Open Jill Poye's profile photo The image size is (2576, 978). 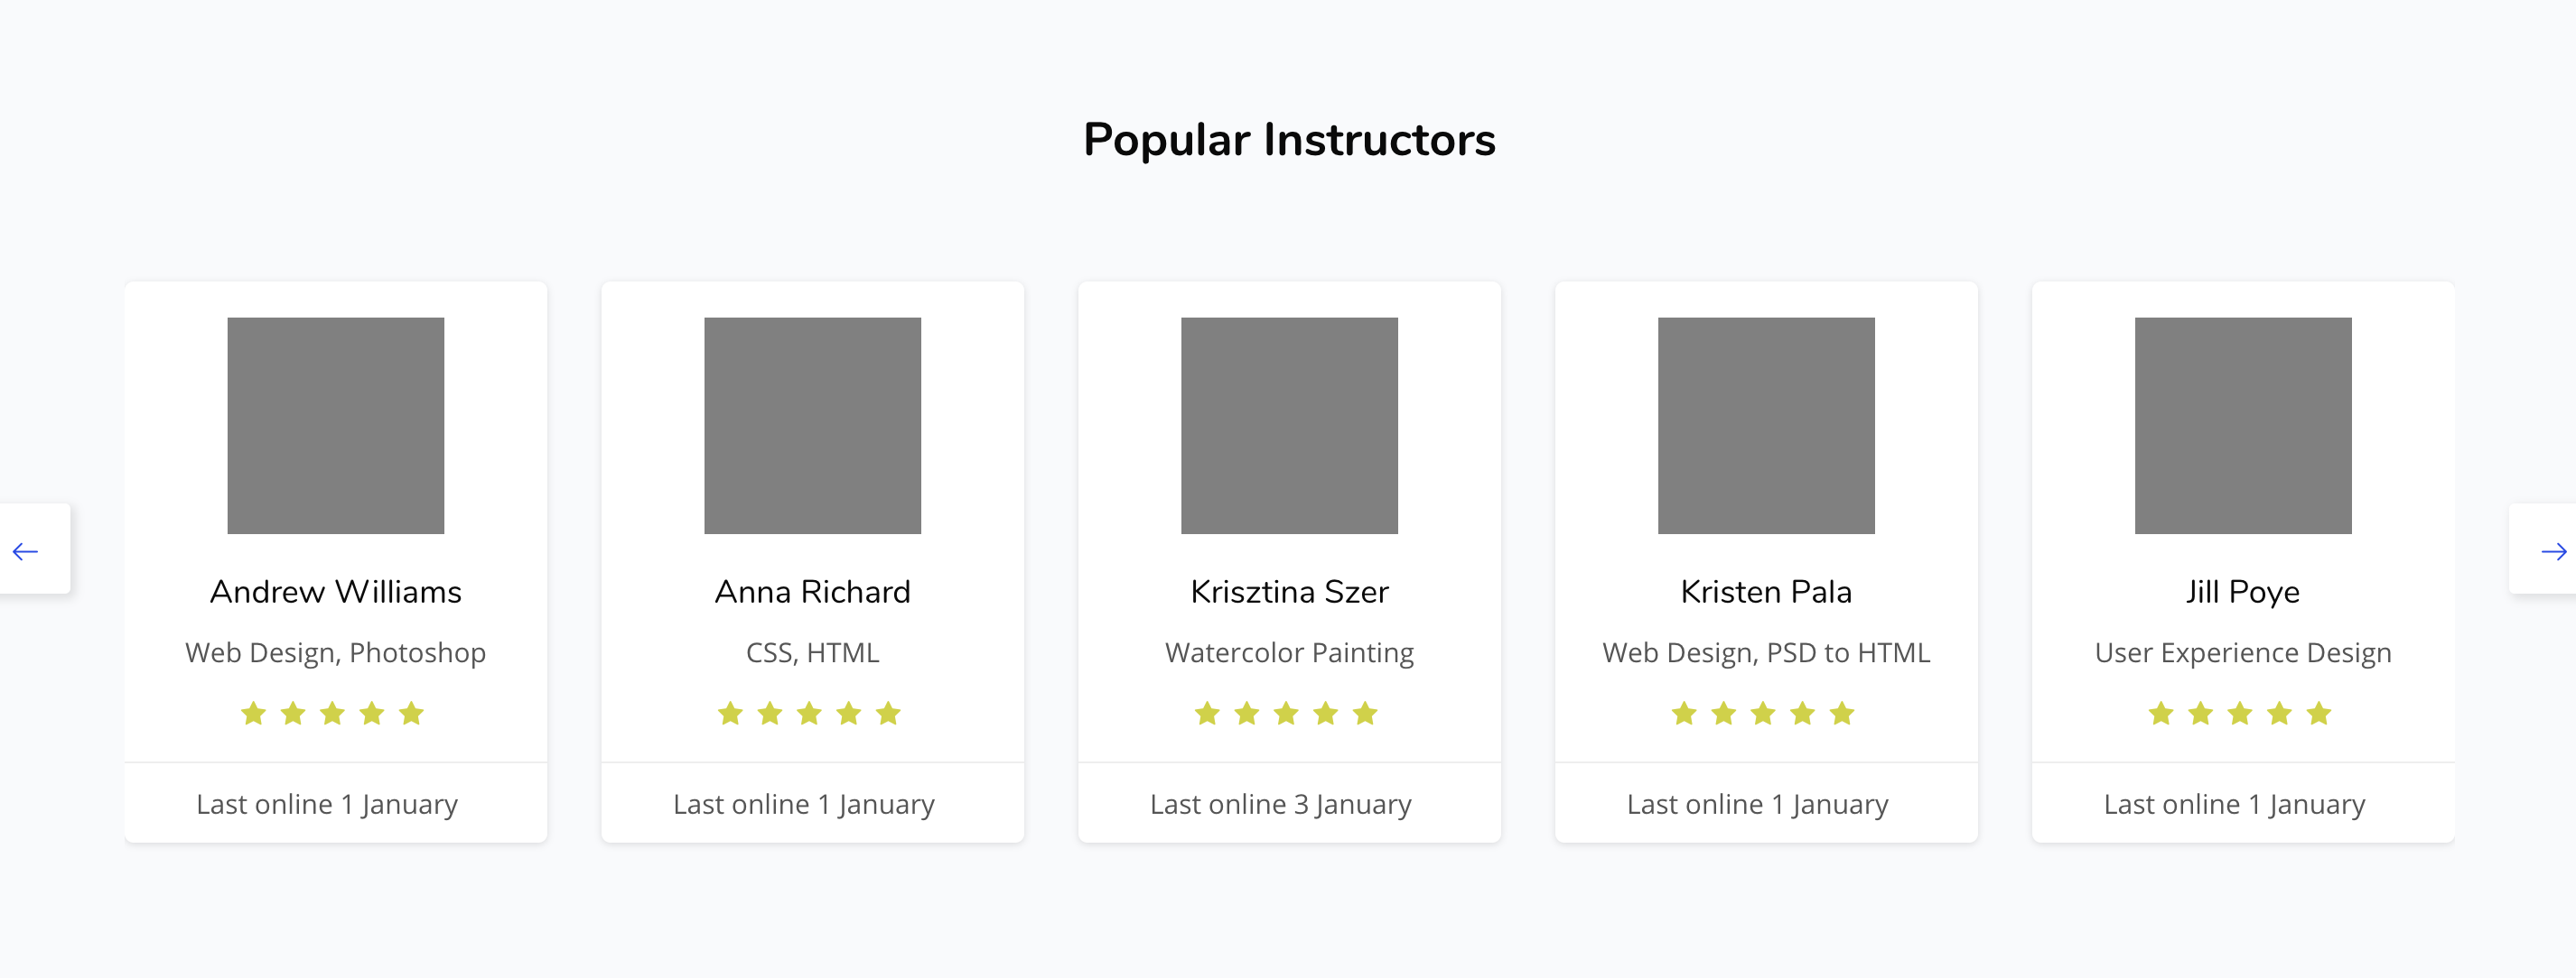(2243, 426)
